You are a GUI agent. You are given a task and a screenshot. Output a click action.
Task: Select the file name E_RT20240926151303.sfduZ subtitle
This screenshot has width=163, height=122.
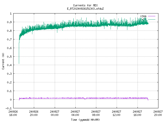coord(85,9)
